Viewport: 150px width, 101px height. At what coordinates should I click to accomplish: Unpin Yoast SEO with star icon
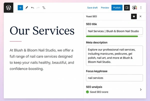pyautogui.click(x=134, y=16)
